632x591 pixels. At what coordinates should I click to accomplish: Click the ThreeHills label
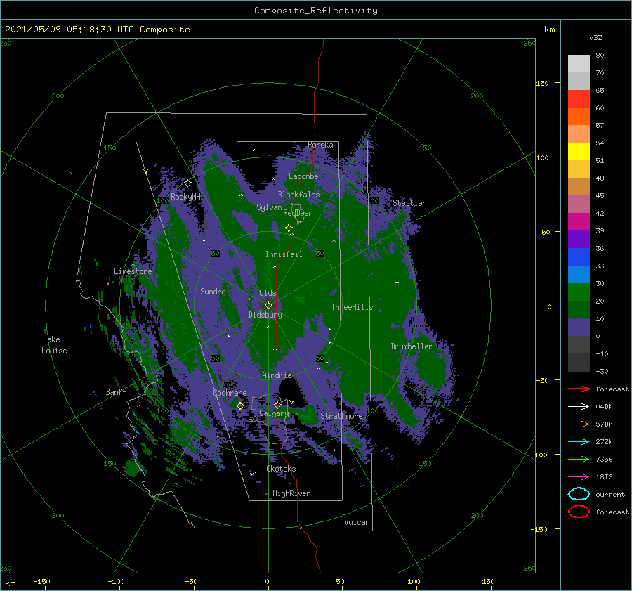[x=352, y=307]
